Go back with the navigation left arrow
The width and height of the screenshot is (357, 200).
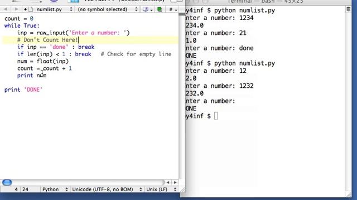pyautogui.click(x=6, y=9)
